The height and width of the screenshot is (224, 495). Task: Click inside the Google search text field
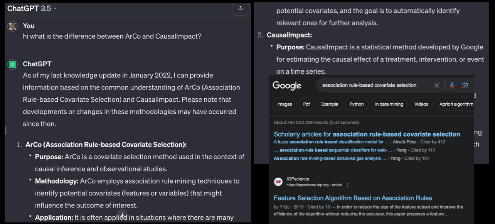pos(370,85)
